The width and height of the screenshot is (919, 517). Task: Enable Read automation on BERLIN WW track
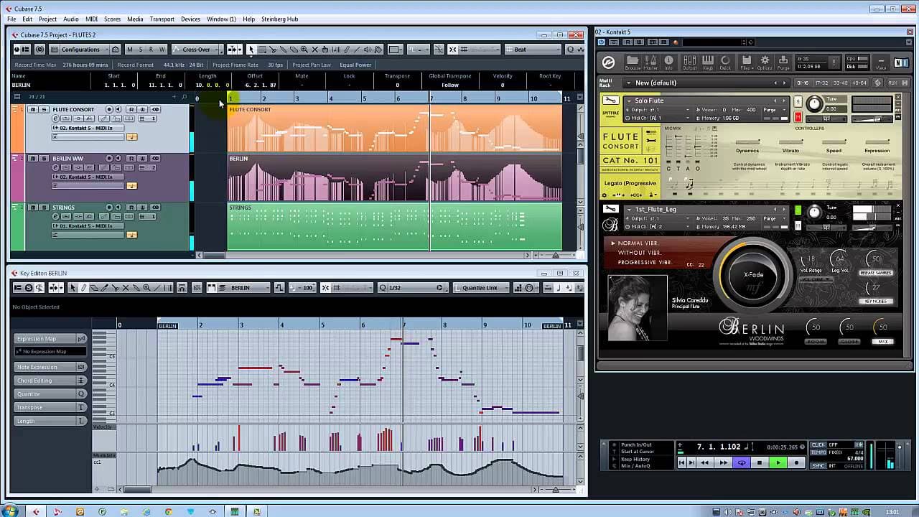[x=131, y=158]
